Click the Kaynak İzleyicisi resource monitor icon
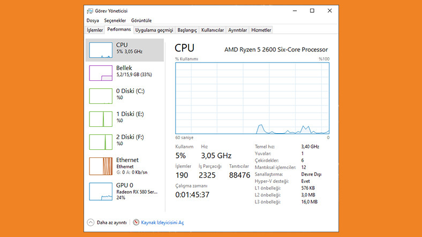 [x=136, y=222]
